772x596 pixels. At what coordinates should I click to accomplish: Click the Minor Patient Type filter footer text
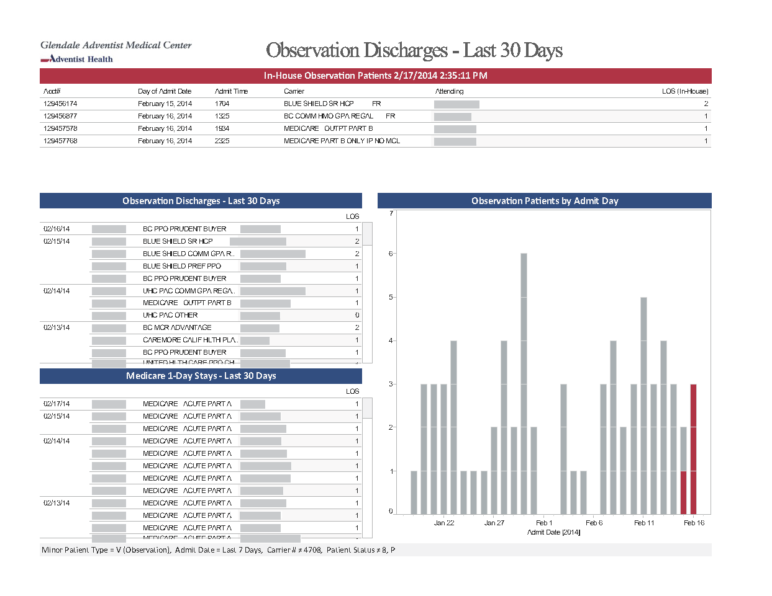tap(218, 550)
